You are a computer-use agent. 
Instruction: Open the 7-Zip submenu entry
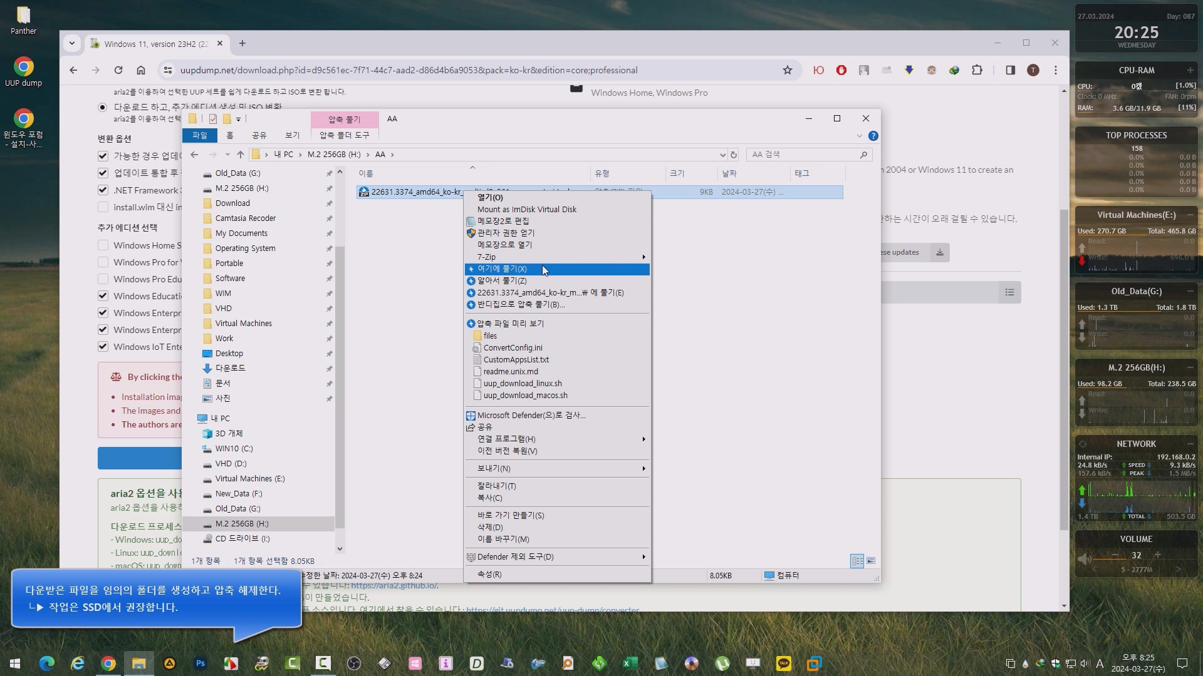pyautogui.click(x=557, y=257)
